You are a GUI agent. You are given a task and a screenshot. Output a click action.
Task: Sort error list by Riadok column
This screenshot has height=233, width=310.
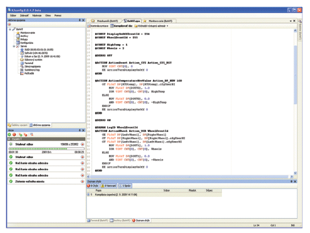coord(192,190)
